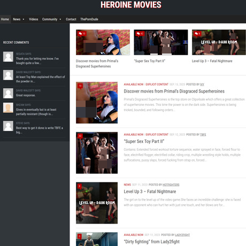The height and width of the screenshot is (246, 246).
Task: Click the red 42 badge on the second article list thumbnail
Action: 80,136
